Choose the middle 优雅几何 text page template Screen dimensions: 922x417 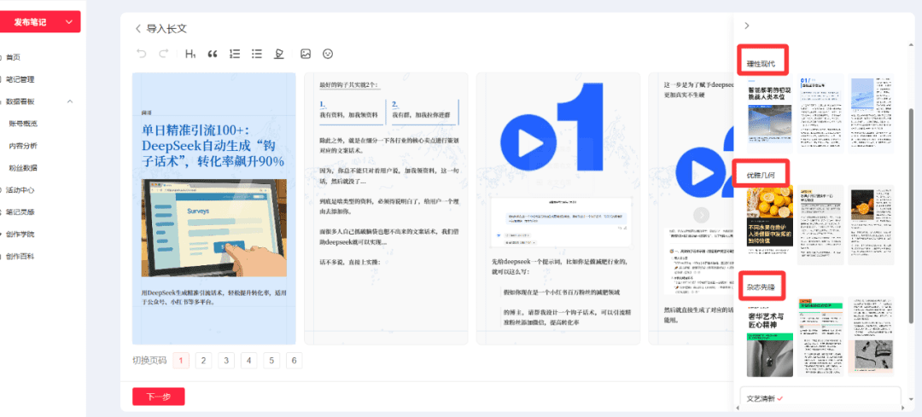coord(820,224)
